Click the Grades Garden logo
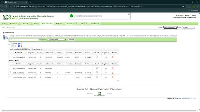The width and height of the screenshot is (200, 112). [x=11, y=17]
